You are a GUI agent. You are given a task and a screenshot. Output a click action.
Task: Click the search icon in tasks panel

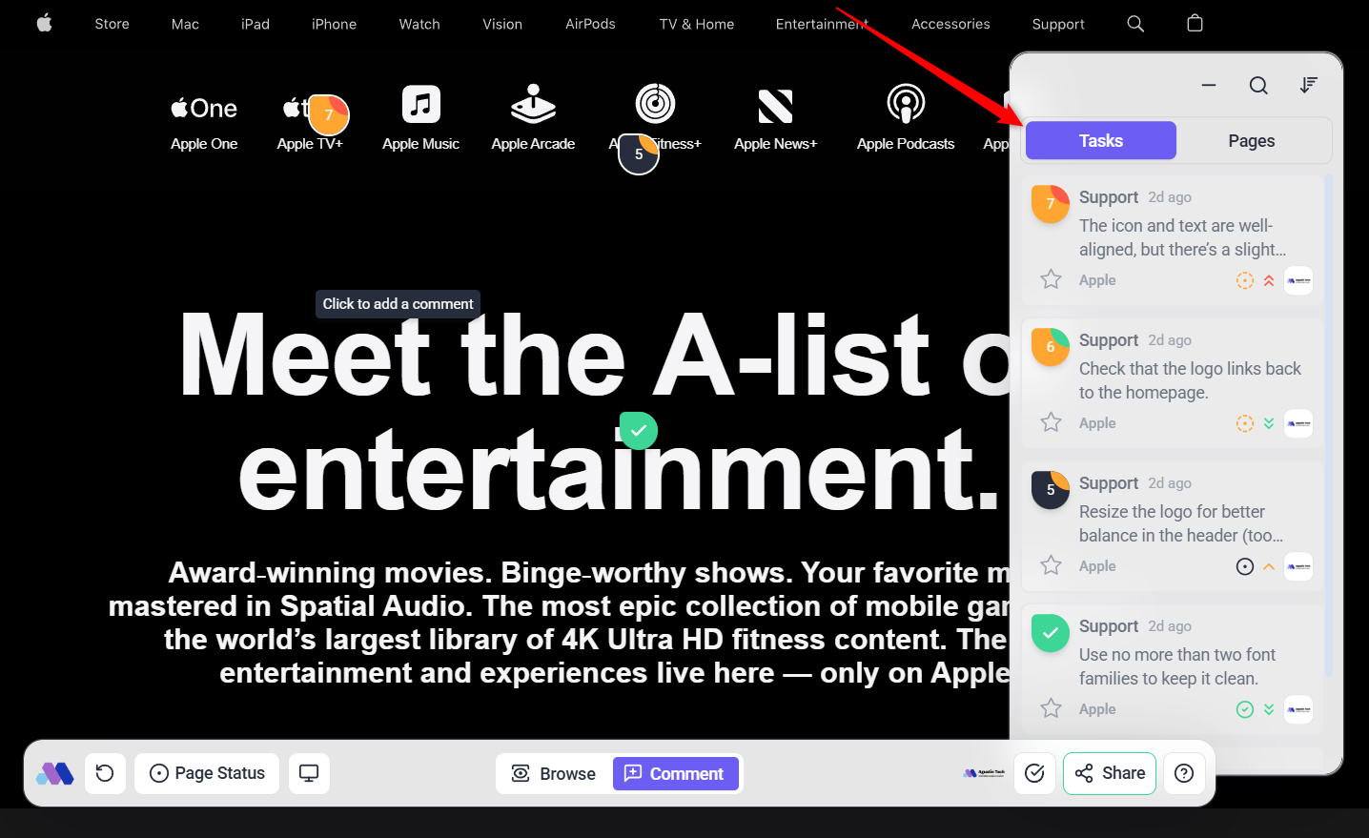tap(1258, 86)
